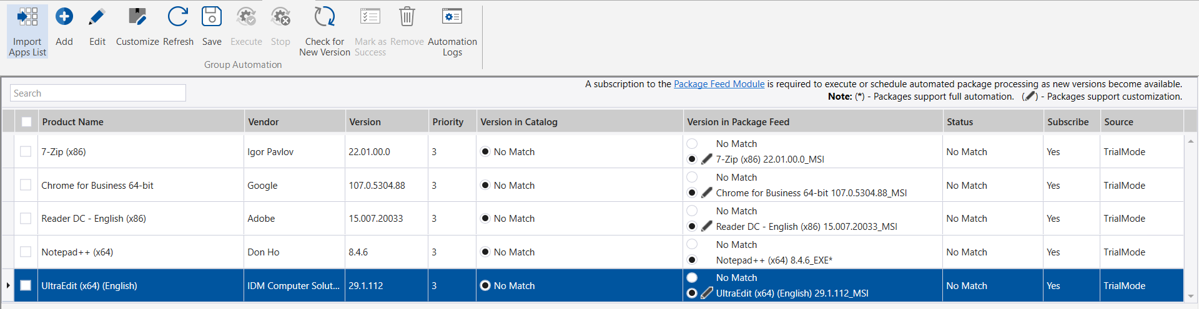
Task: Check the Notepad++ (x64) row checkbox
Action: tap(26, 252)
